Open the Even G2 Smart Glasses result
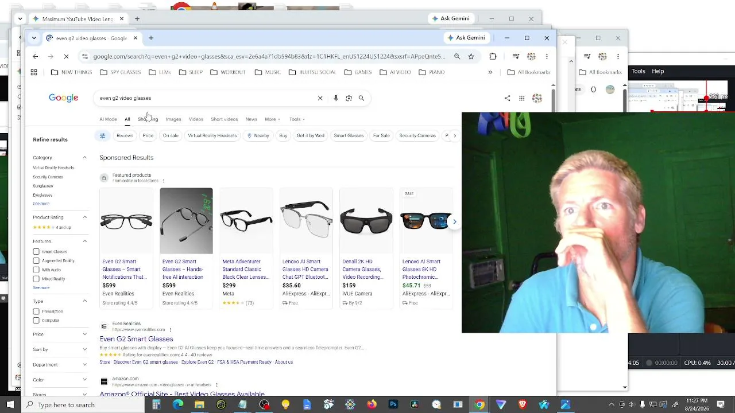Screen dimensions: 735x413 (136, 339)
